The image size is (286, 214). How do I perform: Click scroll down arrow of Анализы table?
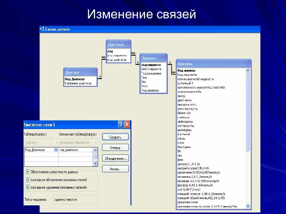(248, 206)
